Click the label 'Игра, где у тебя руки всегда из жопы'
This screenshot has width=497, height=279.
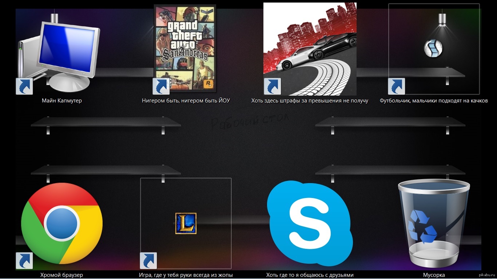(x=186, y=275)
